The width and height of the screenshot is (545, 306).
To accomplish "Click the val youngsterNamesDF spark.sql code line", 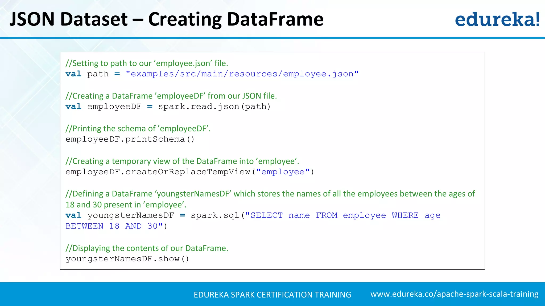I will 253,215.
